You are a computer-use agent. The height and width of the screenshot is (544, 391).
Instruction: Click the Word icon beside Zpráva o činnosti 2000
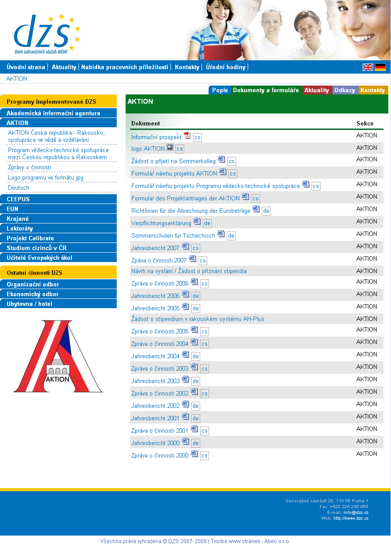194,454
